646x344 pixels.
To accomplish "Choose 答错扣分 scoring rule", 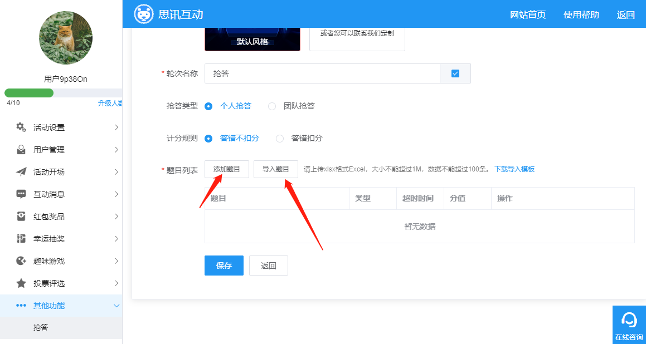I will coord(280,138).
